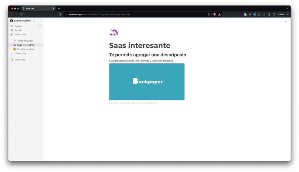
Task: Select Buscar to search ideas
Action: click(x=18, y=26)
